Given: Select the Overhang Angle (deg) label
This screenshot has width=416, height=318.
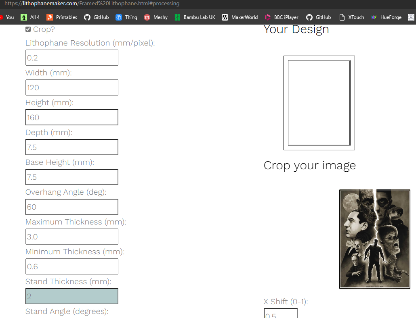Looking at the screenshot, I should [x=66, y=192].
